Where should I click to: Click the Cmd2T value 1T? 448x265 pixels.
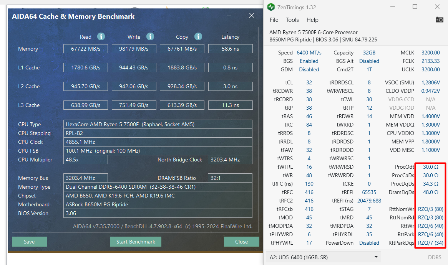coord(369,69)
